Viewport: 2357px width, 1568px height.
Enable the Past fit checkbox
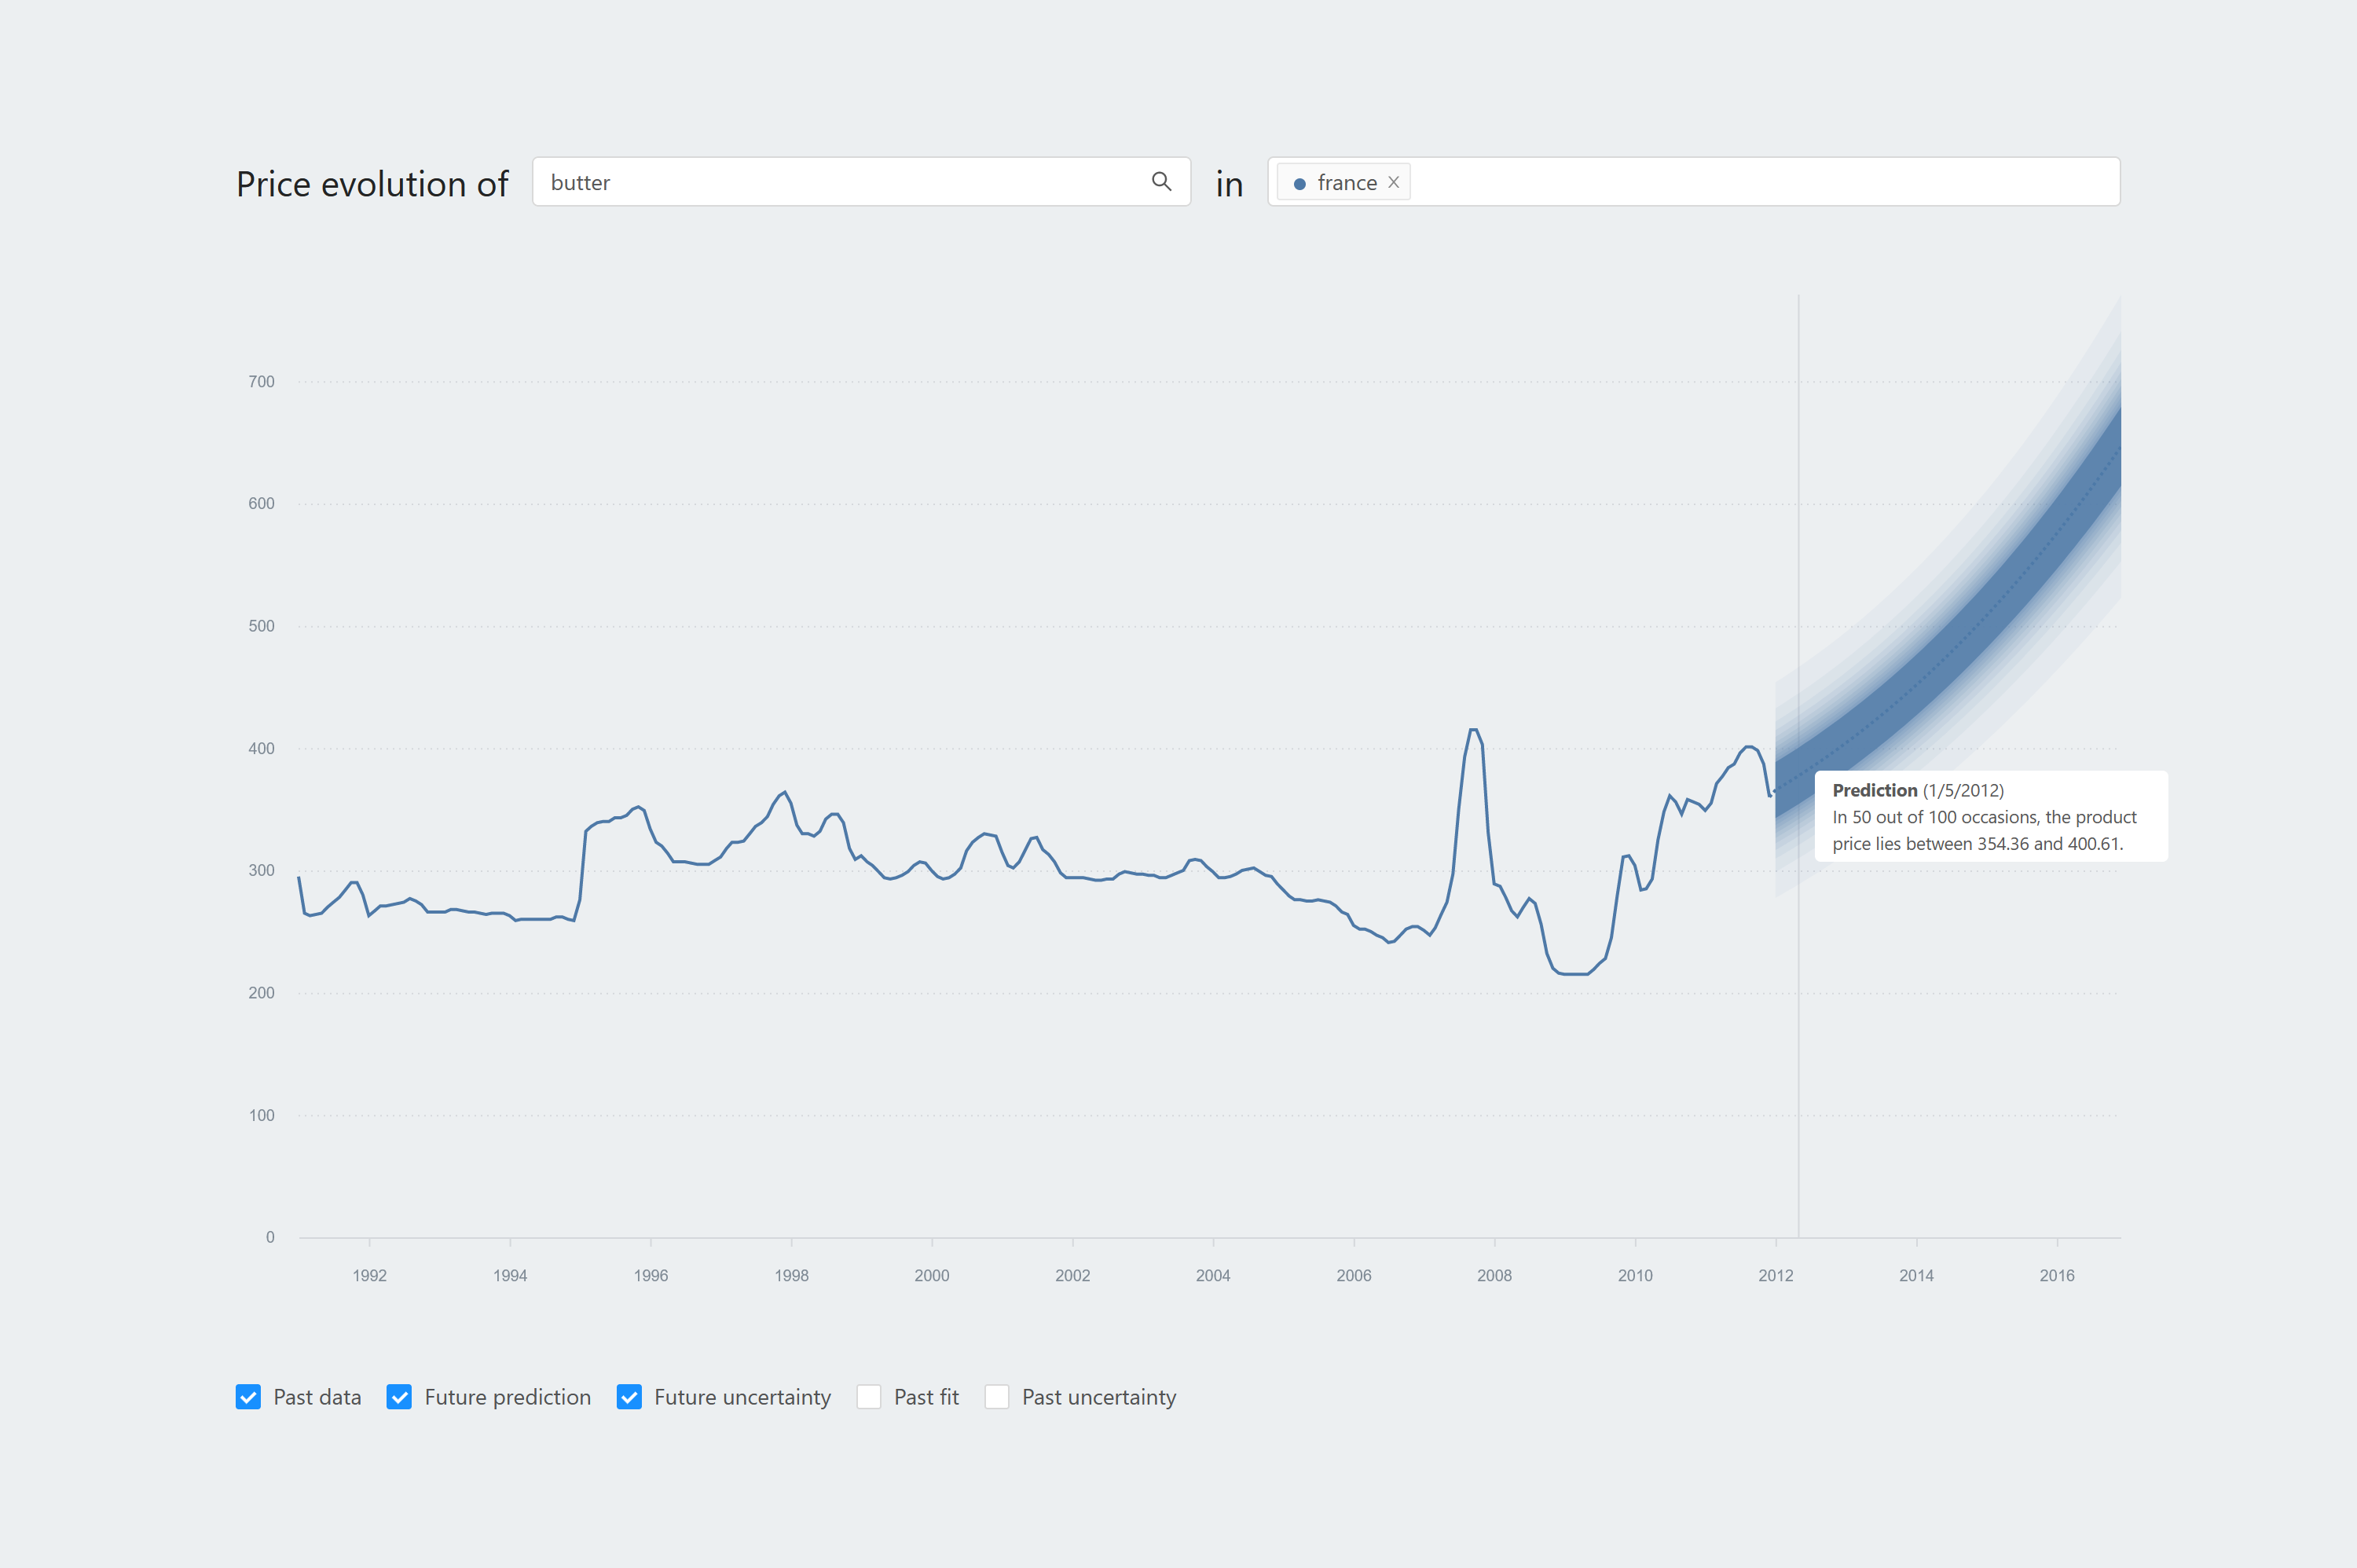coord(869,1397)
